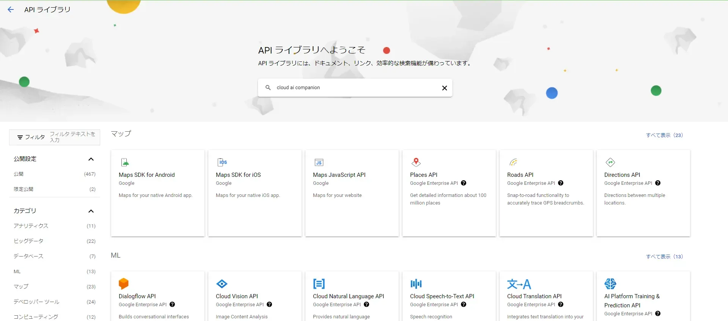Select the コンピューティング category

pyautogui.click(x=55, y=317)
